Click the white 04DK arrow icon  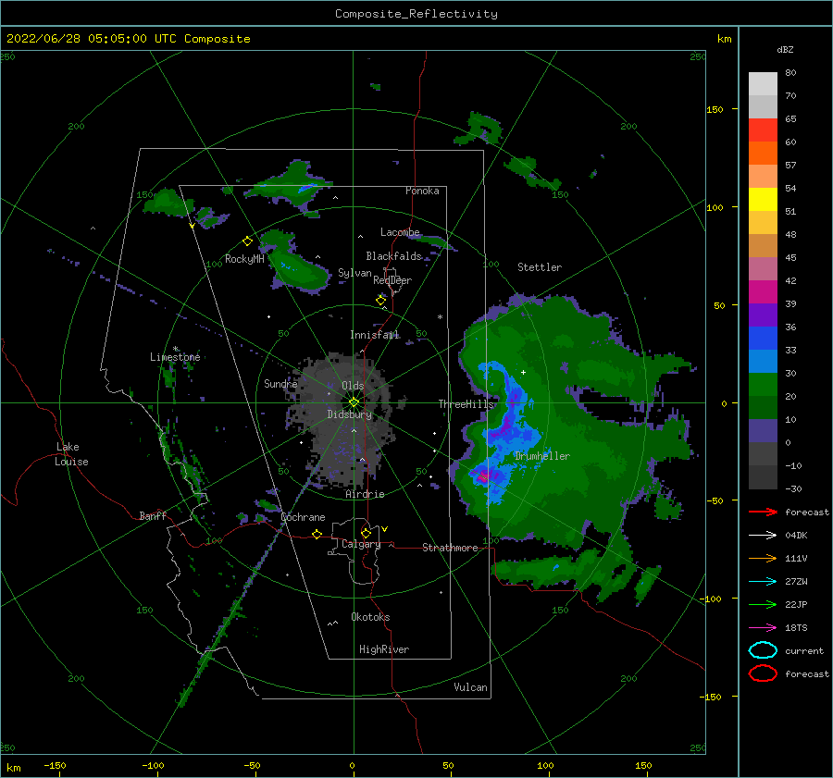coord(763,536)
